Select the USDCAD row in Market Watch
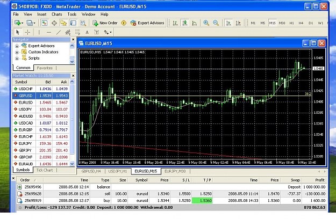 [x=41, y=123]
